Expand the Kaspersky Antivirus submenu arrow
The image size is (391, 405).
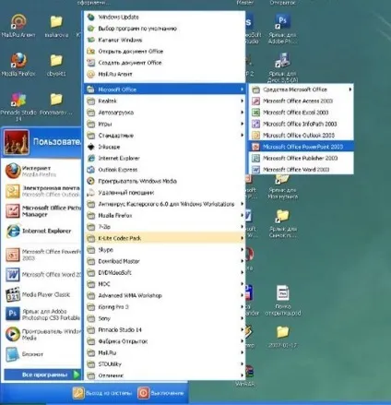(242, 204)
